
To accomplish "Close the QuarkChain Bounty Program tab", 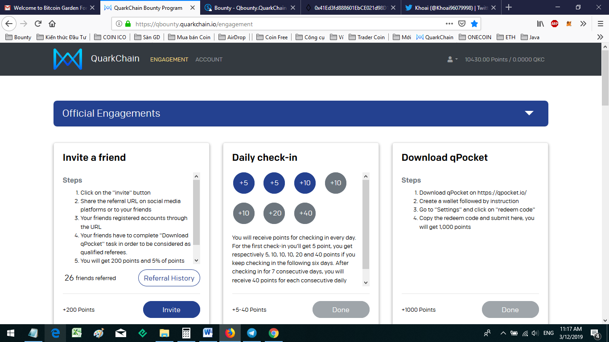I will (193, 8).
